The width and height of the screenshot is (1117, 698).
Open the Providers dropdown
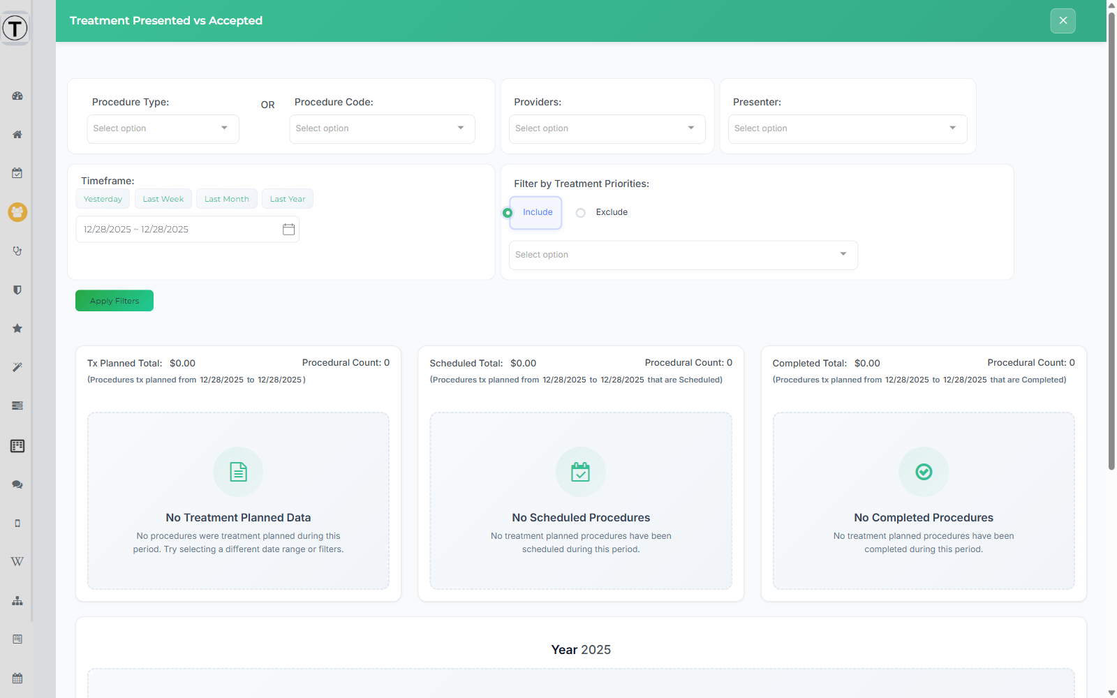click(x=607, y=128)
